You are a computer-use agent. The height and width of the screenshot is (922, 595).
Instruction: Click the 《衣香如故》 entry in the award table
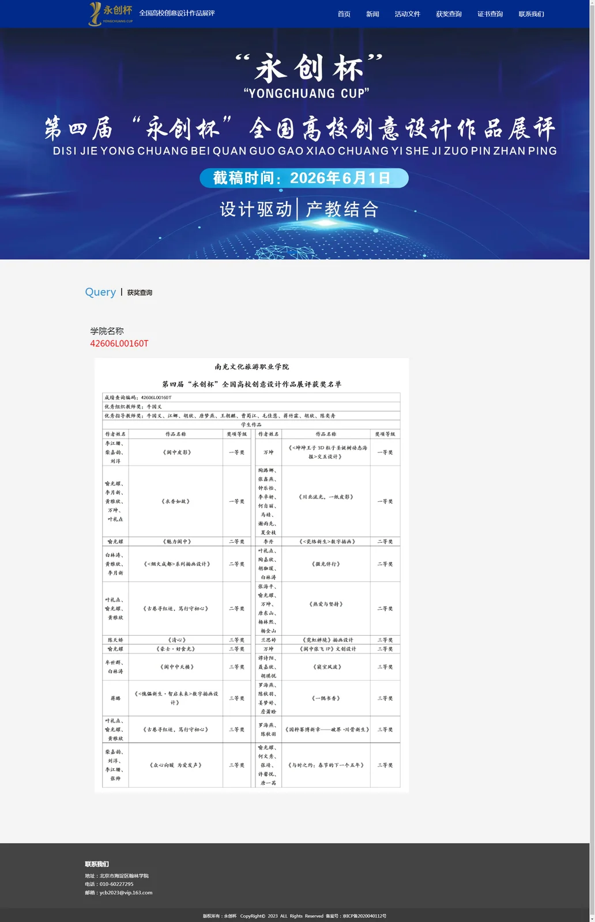[x=176, y=501]
